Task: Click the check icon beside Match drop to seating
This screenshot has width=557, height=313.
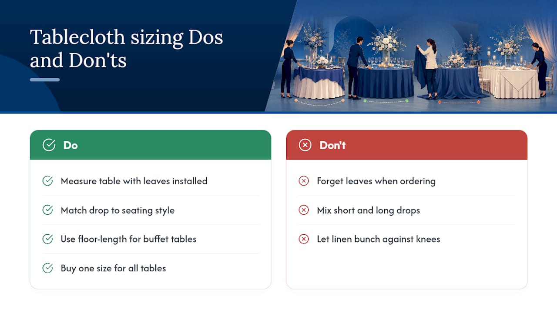Action: (48, 210)
